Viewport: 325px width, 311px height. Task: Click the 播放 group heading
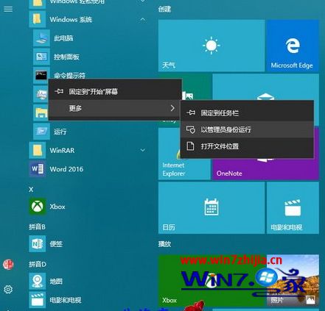[x=164, y=244]
